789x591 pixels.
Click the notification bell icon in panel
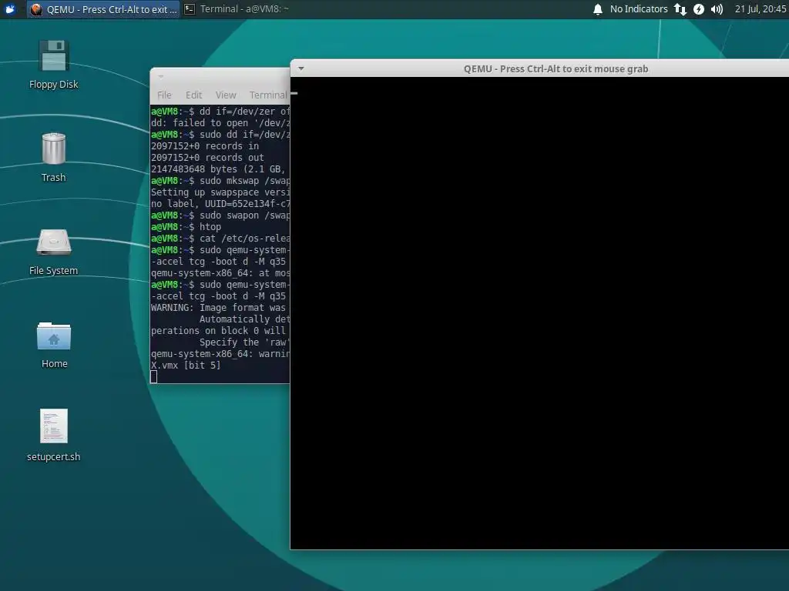tap(598, 9)
